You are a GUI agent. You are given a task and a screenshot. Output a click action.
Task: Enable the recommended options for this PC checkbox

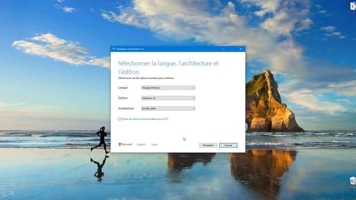[120, 119]
